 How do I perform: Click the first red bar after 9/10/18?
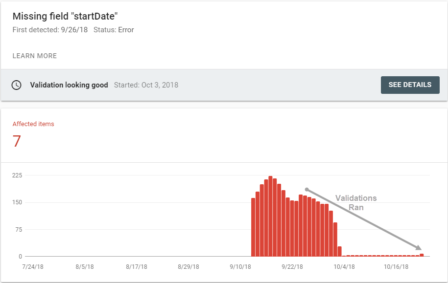(x=253, y=227)
